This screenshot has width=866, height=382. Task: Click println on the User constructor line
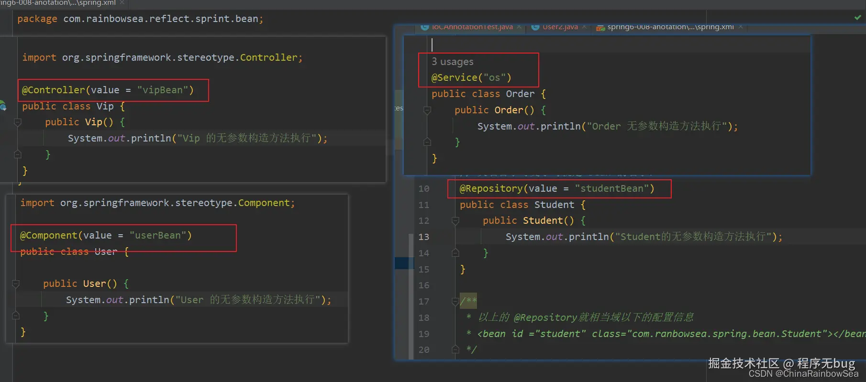coord(149,300)
